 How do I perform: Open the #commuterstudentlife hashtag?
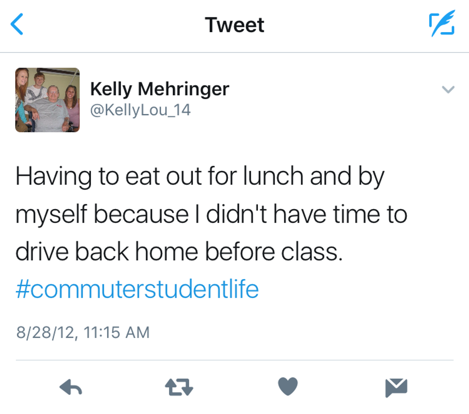coord(137,290)
